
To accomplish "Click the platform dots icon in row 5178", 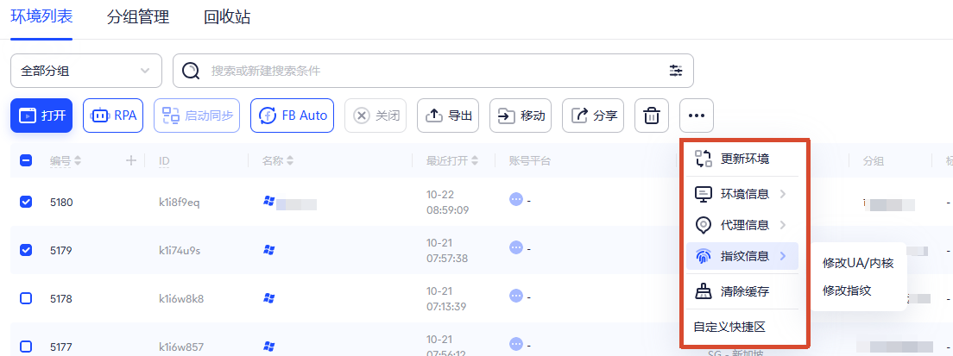I will pyautogui.click(x=516, y=296).
